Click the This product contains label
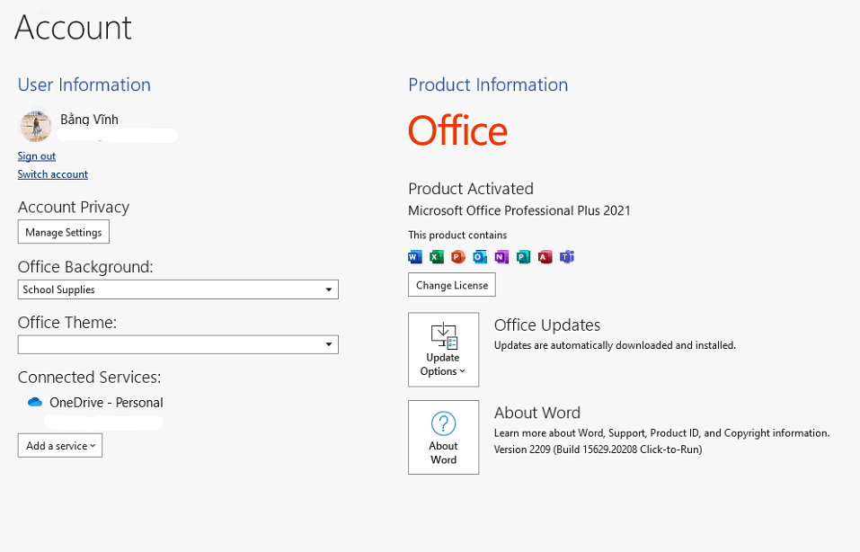 [x=457, y=235]
